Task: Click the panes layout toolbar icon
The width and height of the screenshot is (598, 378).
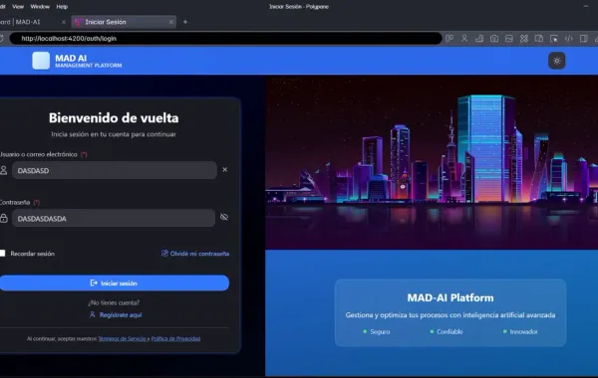Action: [449, 39]
